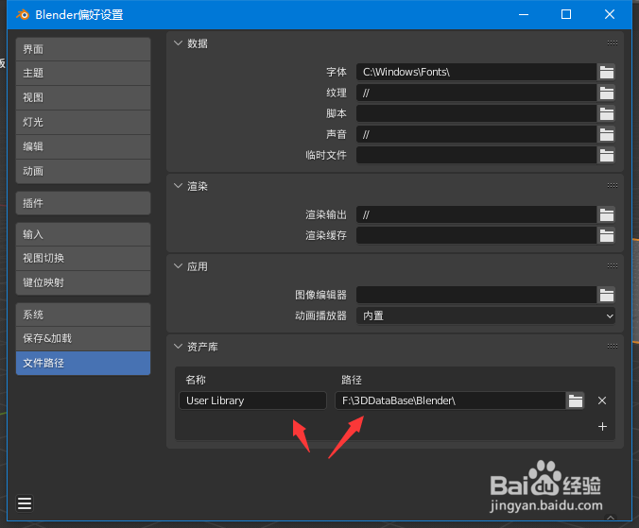Edit the User Library name field
Screen dimensions: 639x528
coord(252,400)
